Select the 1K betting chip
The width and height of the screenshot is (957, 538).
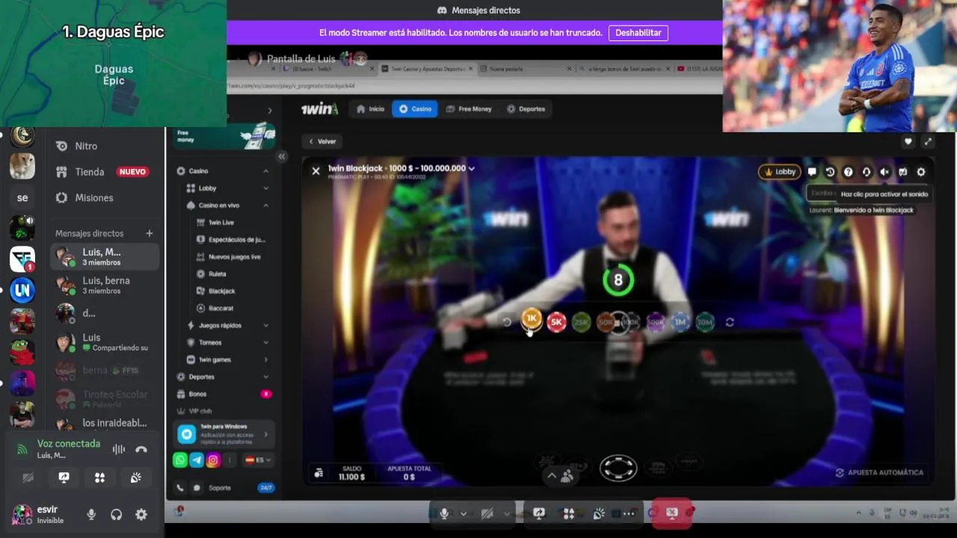532,319
